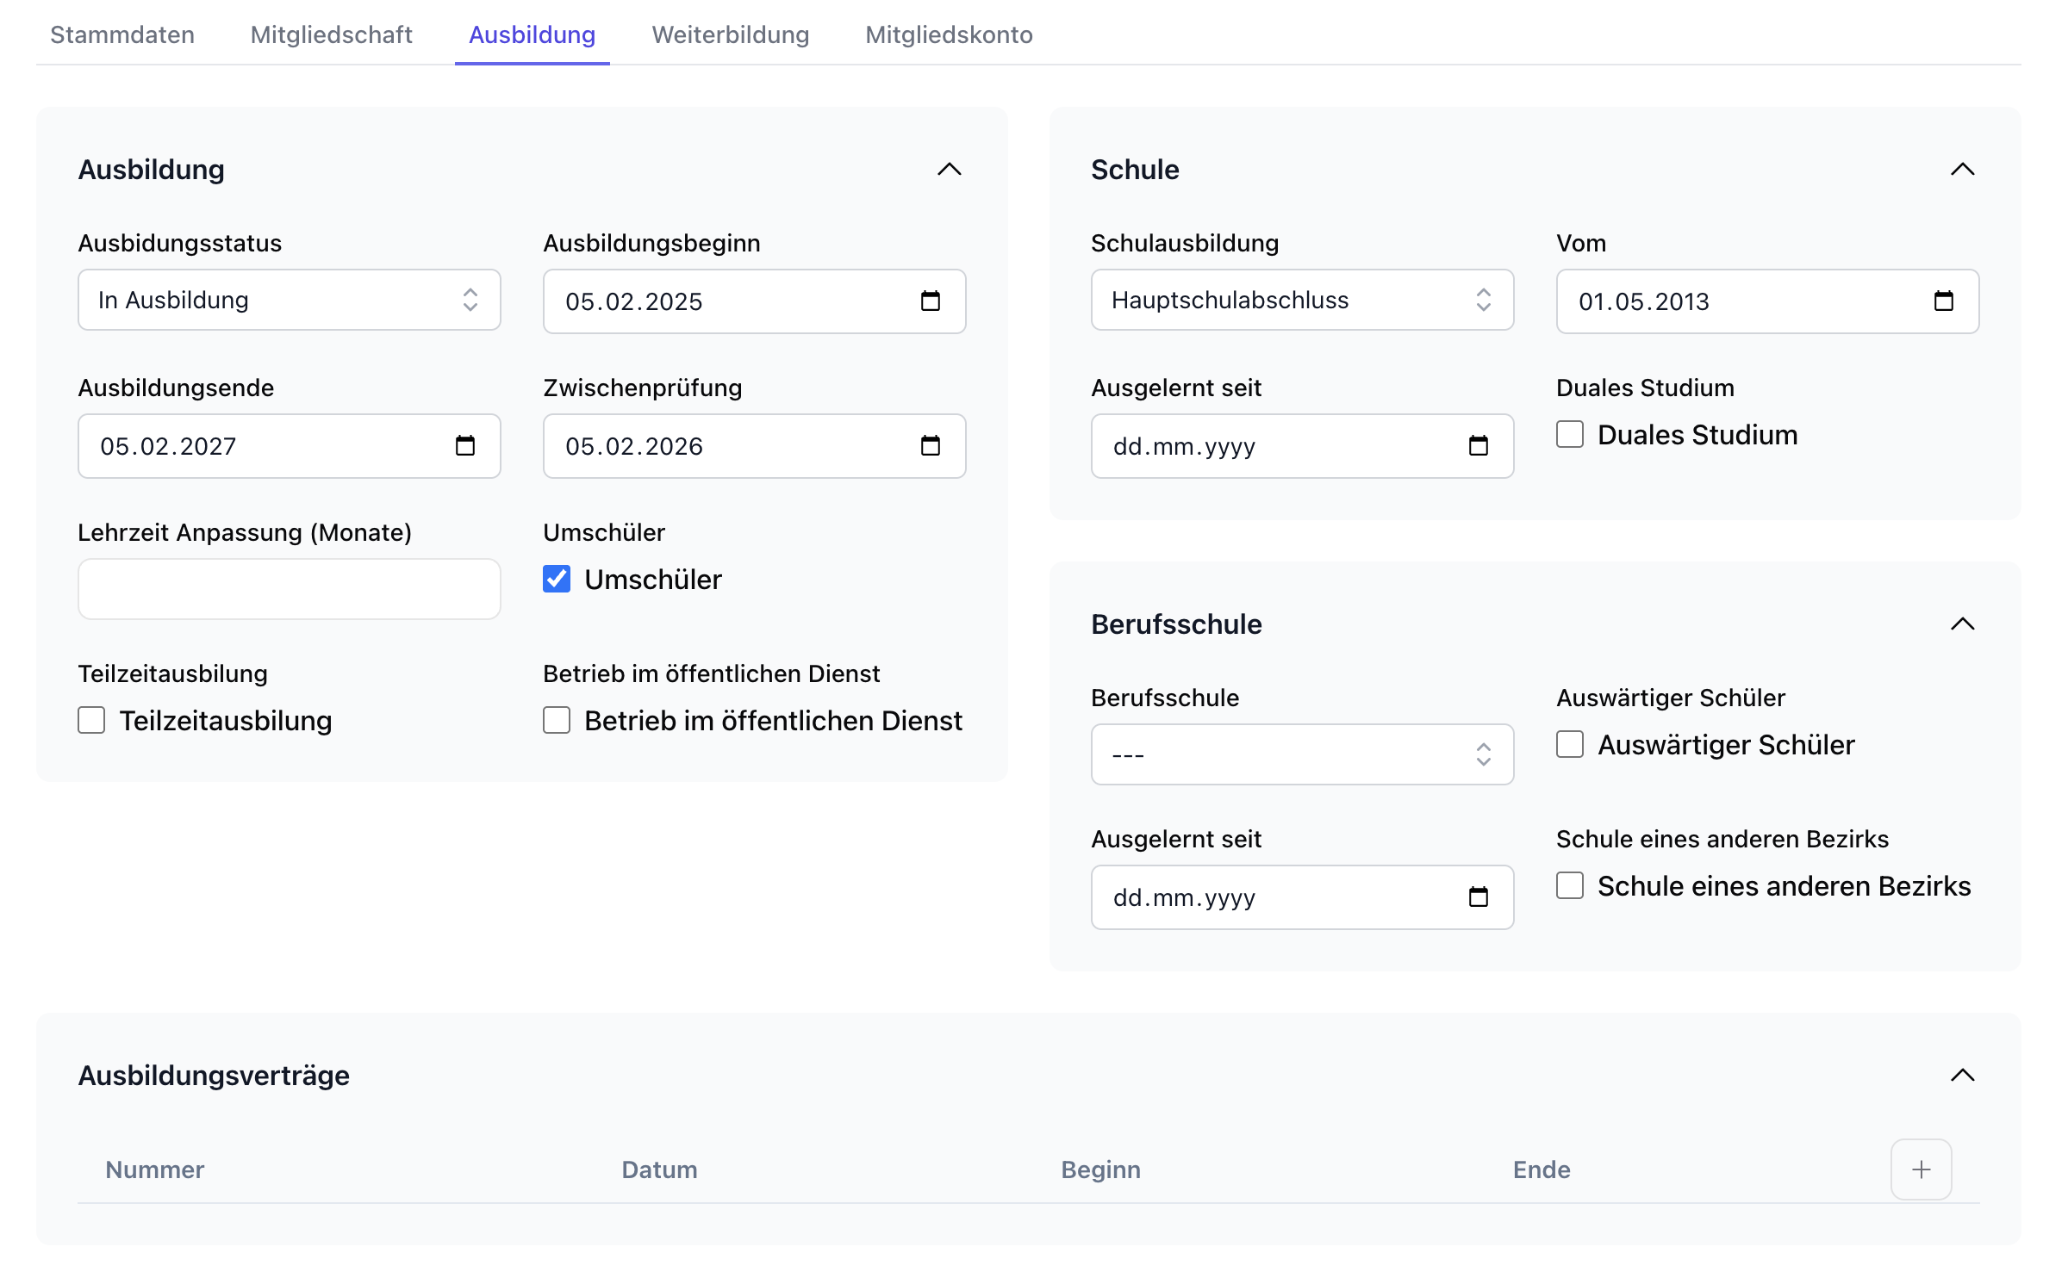2068x1278 pixels.
Task: Check Betrieb im öffentlichen Dienst checkbox
Action: [x=557, y=720]
